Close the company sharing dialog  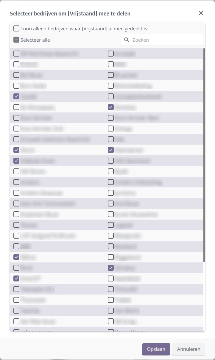[x=201, y=13]
